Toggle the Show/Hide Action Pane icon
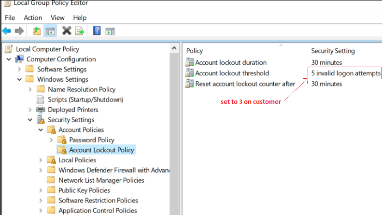Image resolution: width=382 pixels, height=215 pixels. (x=110, y=31)
